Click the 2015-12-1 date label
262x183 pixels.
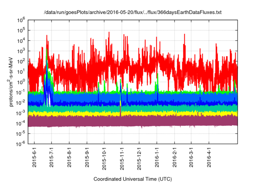coord(139,158)
